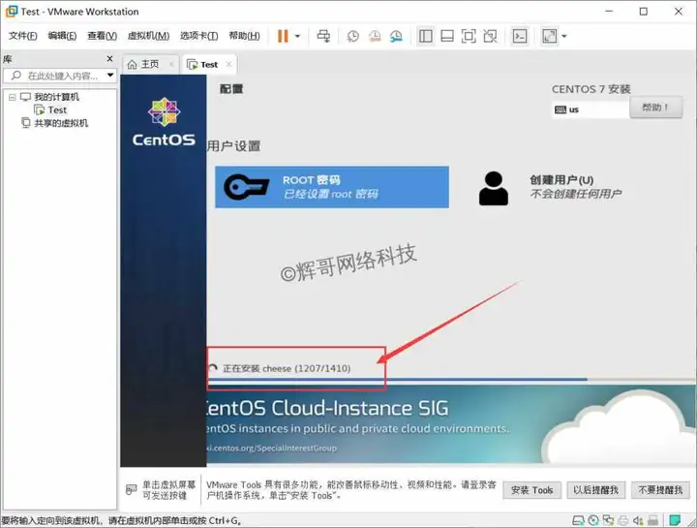Click the CentOS Cloud-Instance SIG banner
697x528 pixels.
tap(451, 424)
